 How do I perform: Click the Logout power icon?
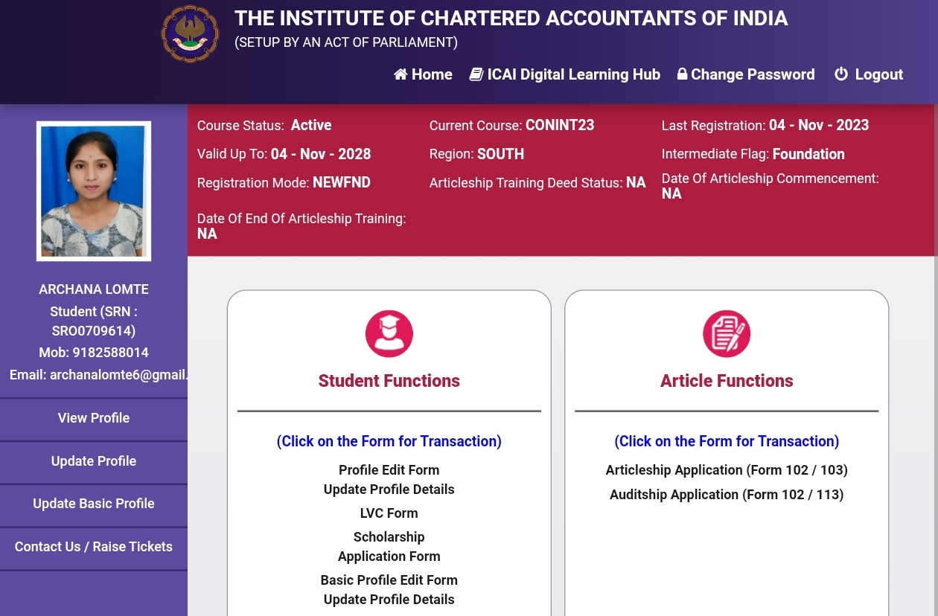pos(841,74)
